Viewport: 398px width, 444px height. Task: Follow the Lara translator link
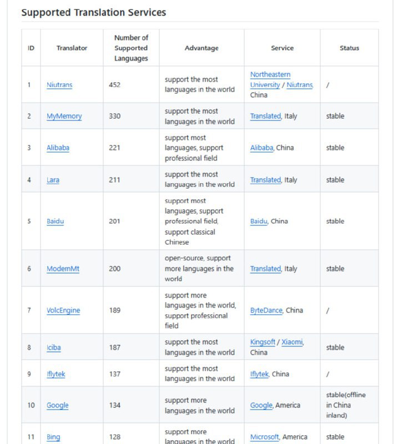[x=53, y=180]
